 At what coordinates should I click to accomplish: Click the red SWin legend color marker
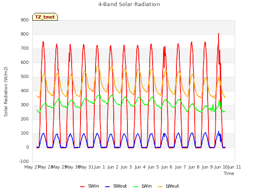[82, 187]
